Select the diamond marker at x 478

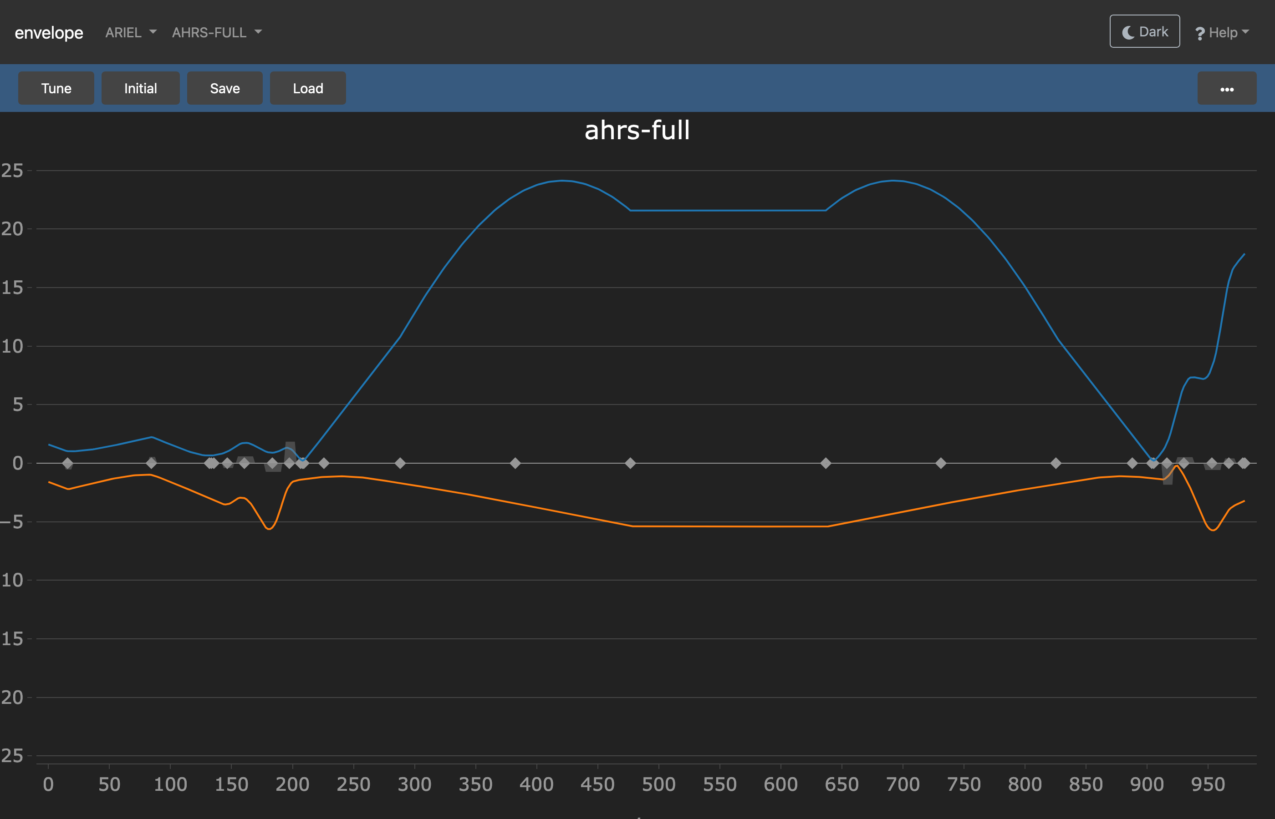[x=630, y=463]
